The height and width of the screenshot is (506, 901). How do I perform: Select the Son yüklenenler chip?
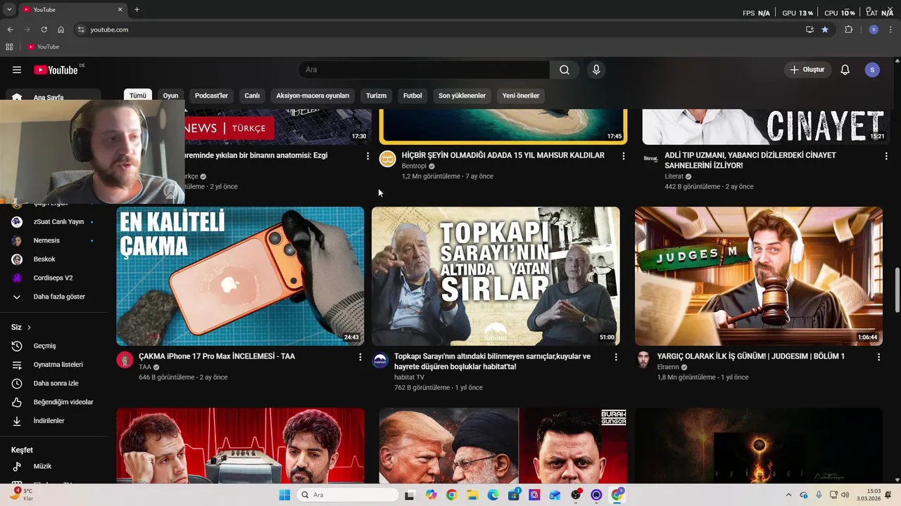[462, 96]
